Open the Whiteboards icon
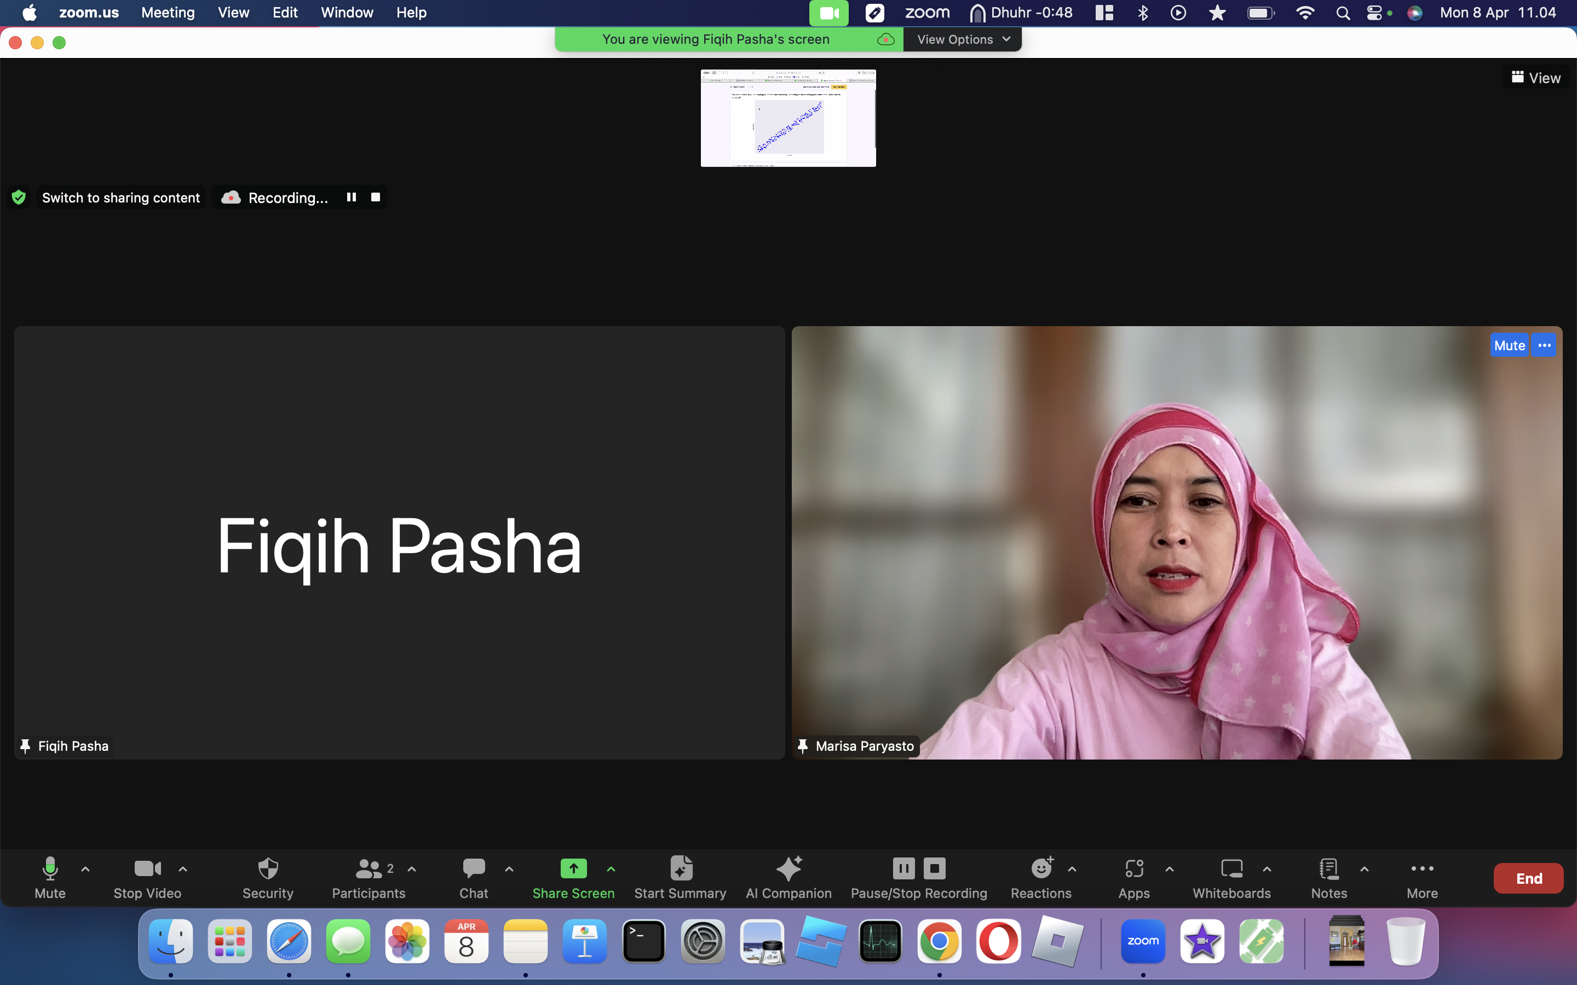 click(x=1231, y=868)
